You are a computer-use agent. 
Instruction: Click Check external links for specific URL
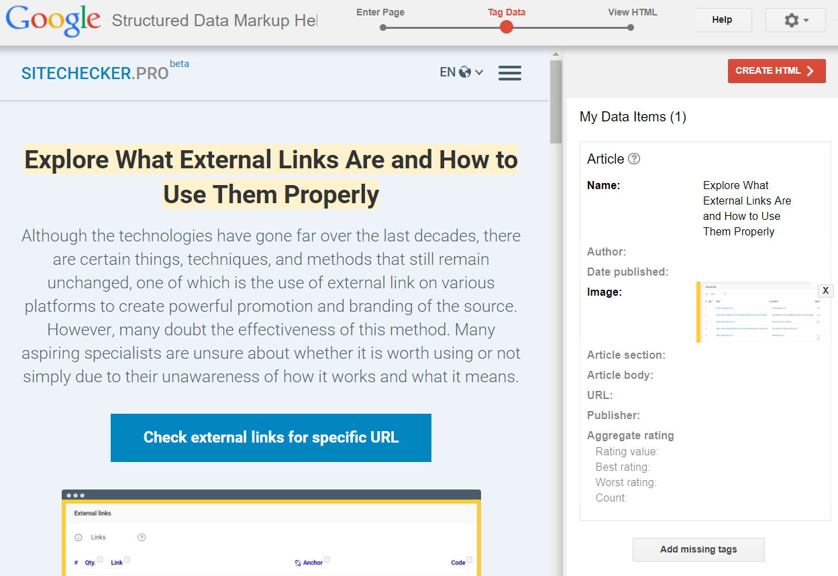[x=271, y=438]
